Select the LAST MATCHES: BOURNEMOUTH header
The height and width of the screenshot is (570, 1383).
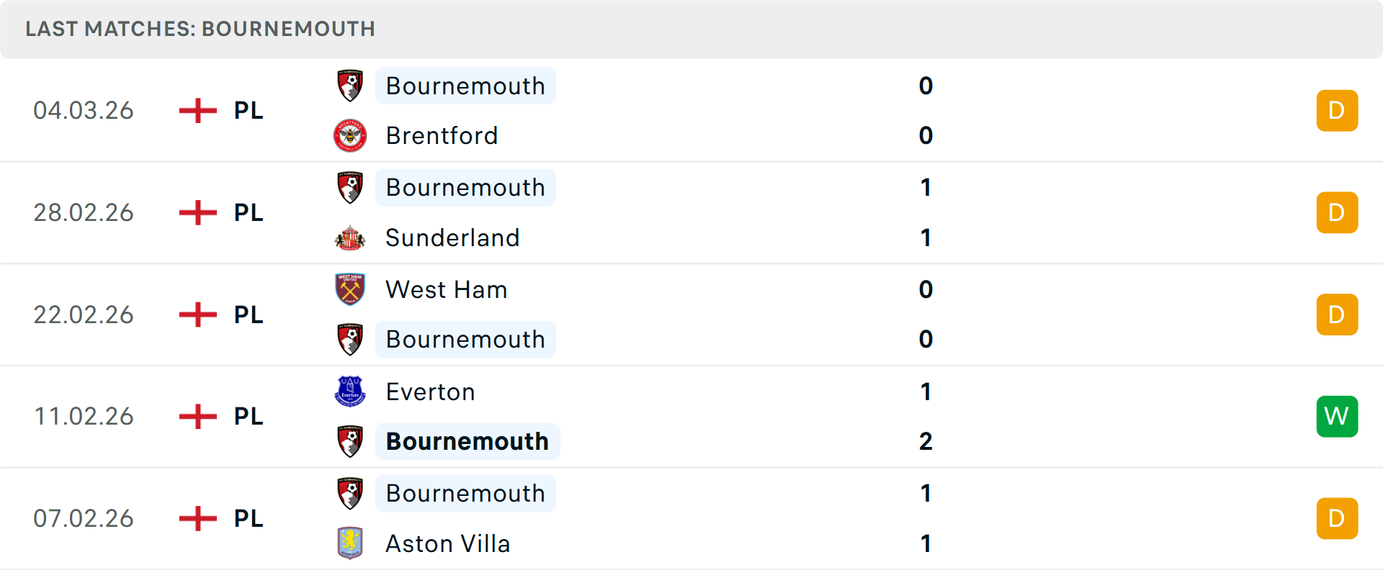200,29
